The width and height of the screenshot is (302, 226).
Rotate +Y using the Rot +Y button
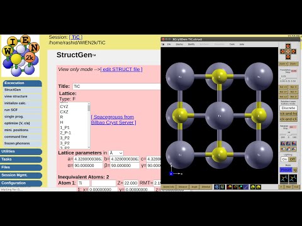click(283, 92)
